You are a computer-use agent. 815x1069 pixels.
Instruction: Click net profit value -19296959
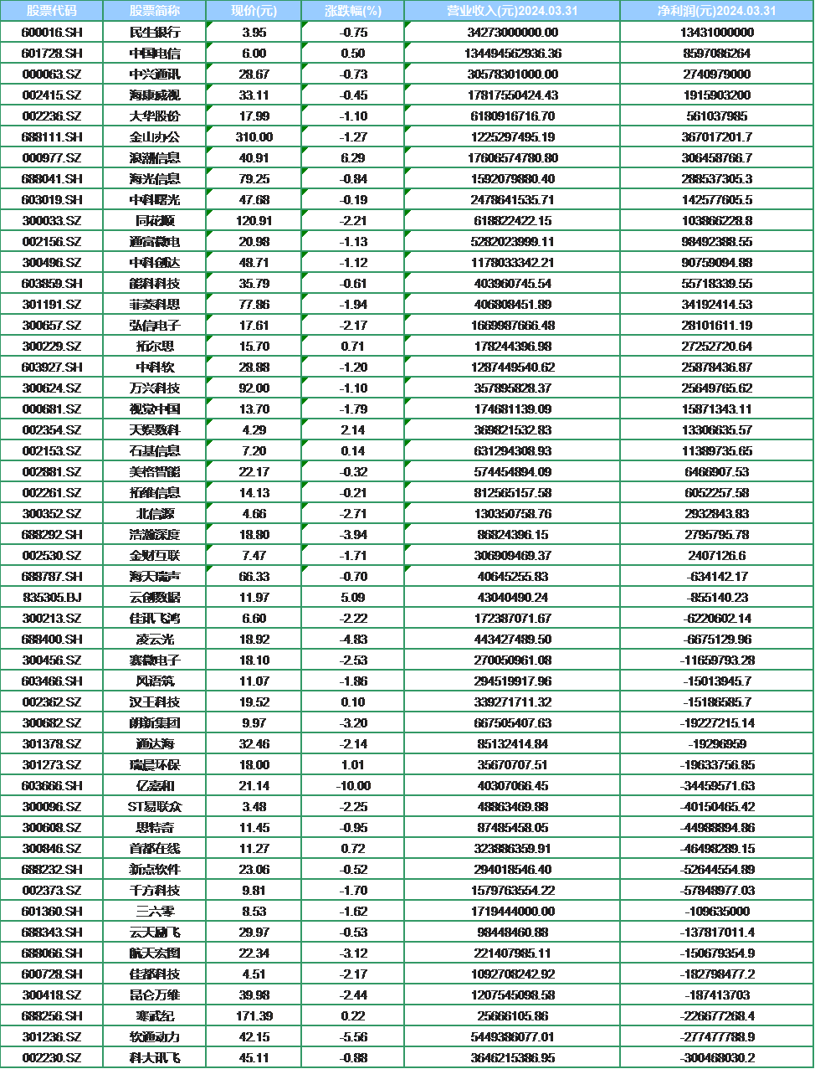[716, 743]
